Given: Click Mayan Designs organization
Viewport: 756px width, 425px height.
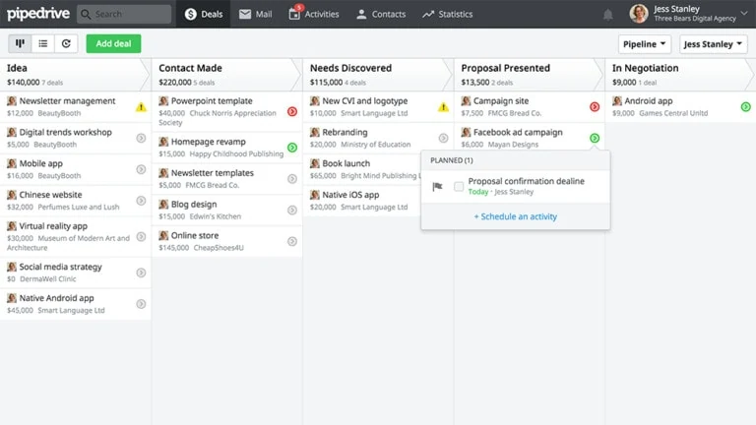Looking at the screenshot, I should point(513,144).
